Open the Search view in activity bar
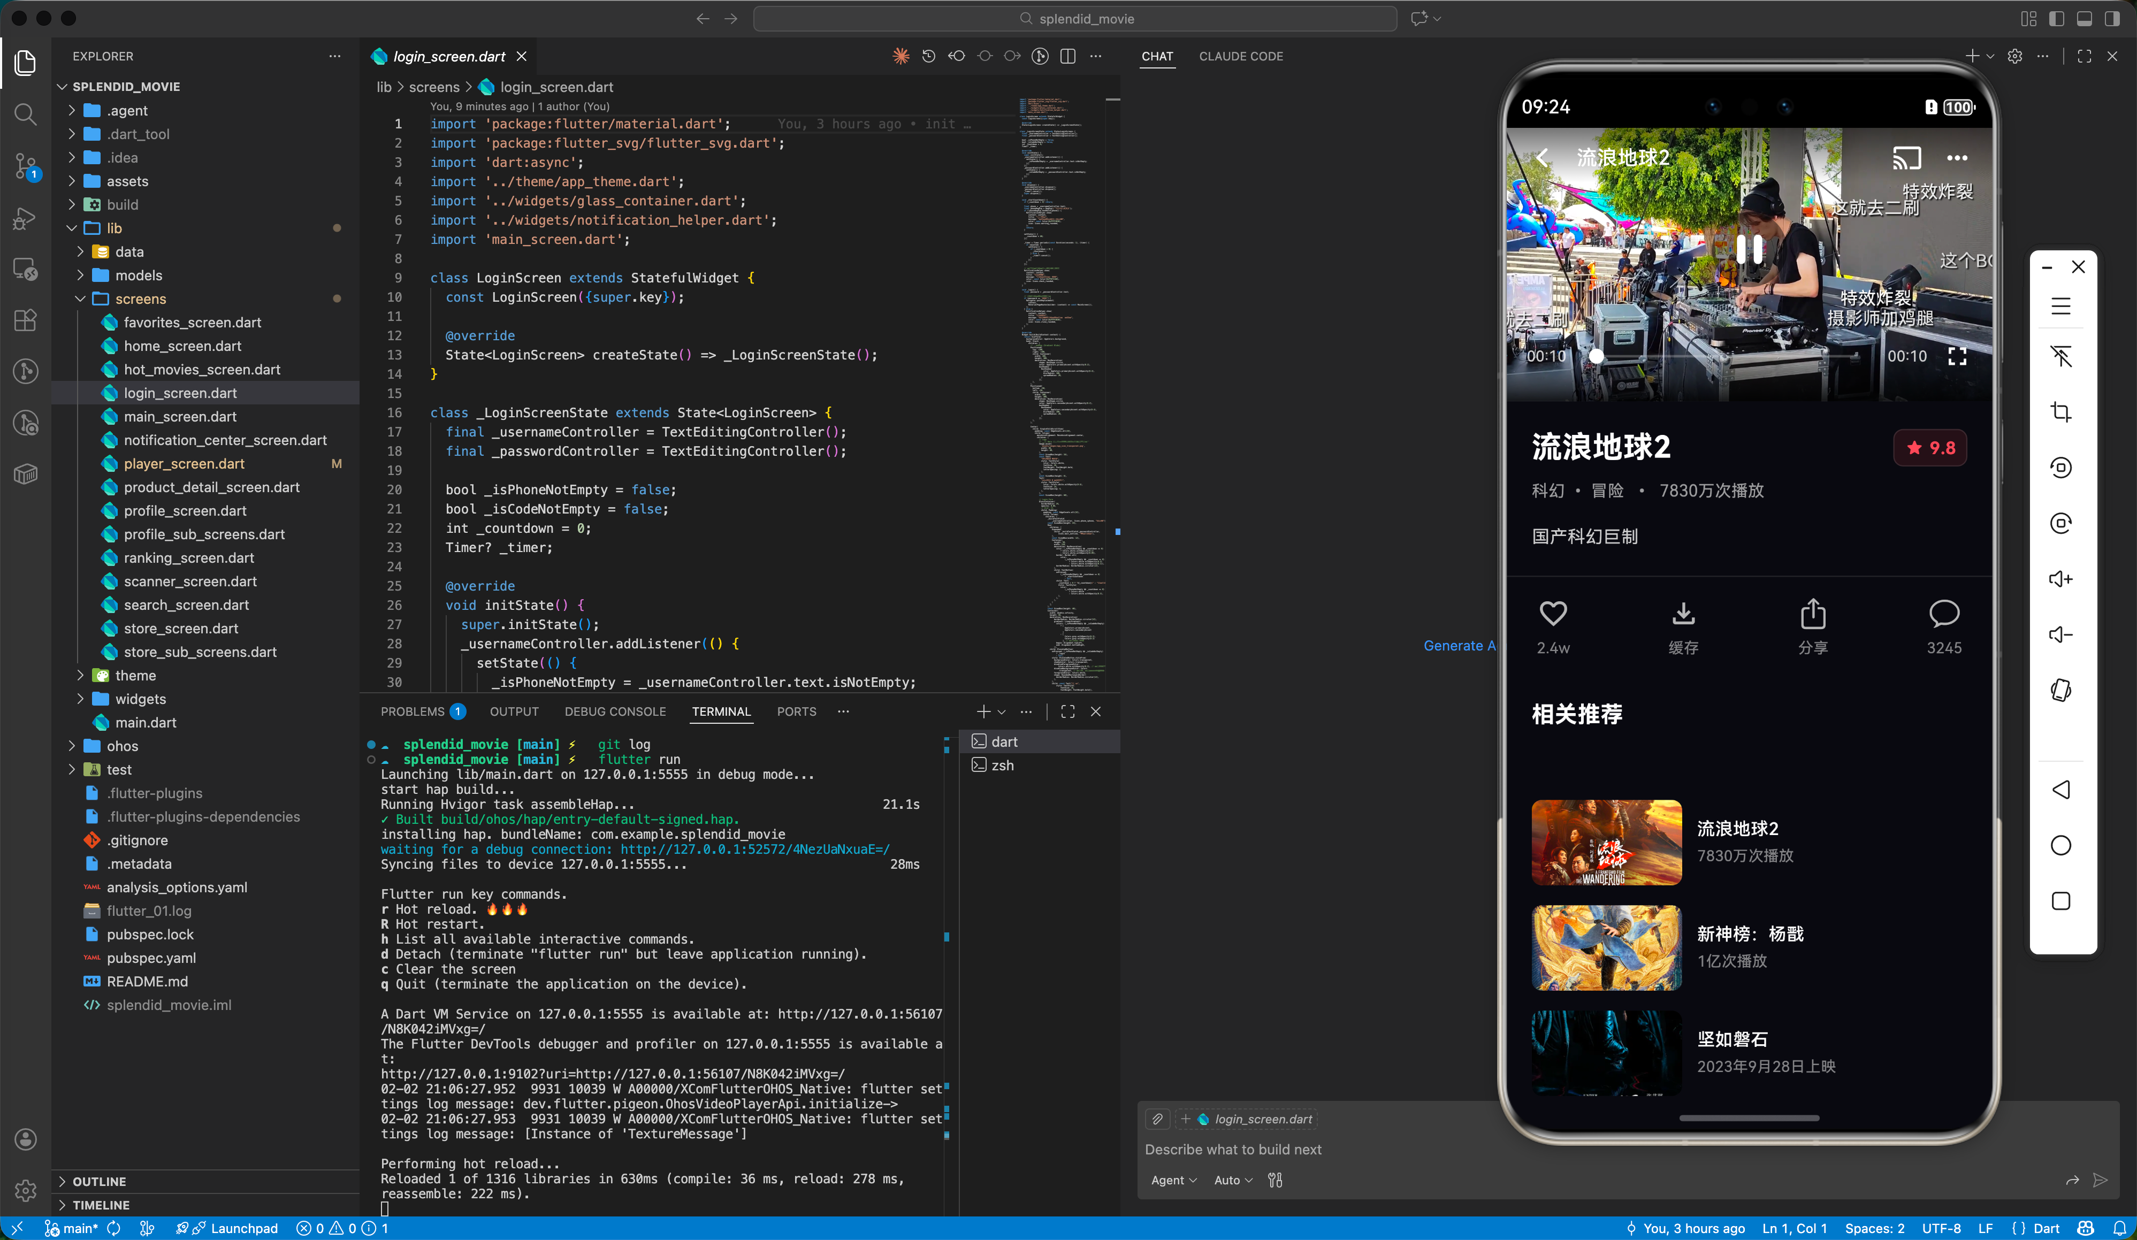This screenshot has height=1240, width=2137. tap(26, 113)
